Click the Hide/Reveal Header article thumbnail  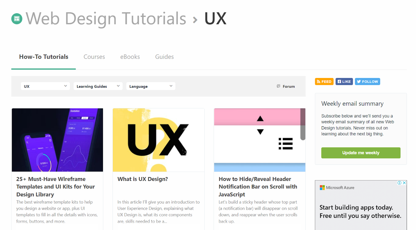tap(259, 140)
